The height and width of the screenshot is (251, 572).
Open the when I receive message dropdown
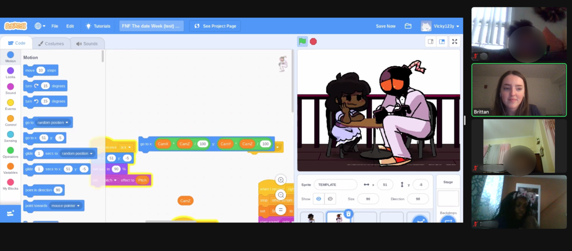[125, 147]
